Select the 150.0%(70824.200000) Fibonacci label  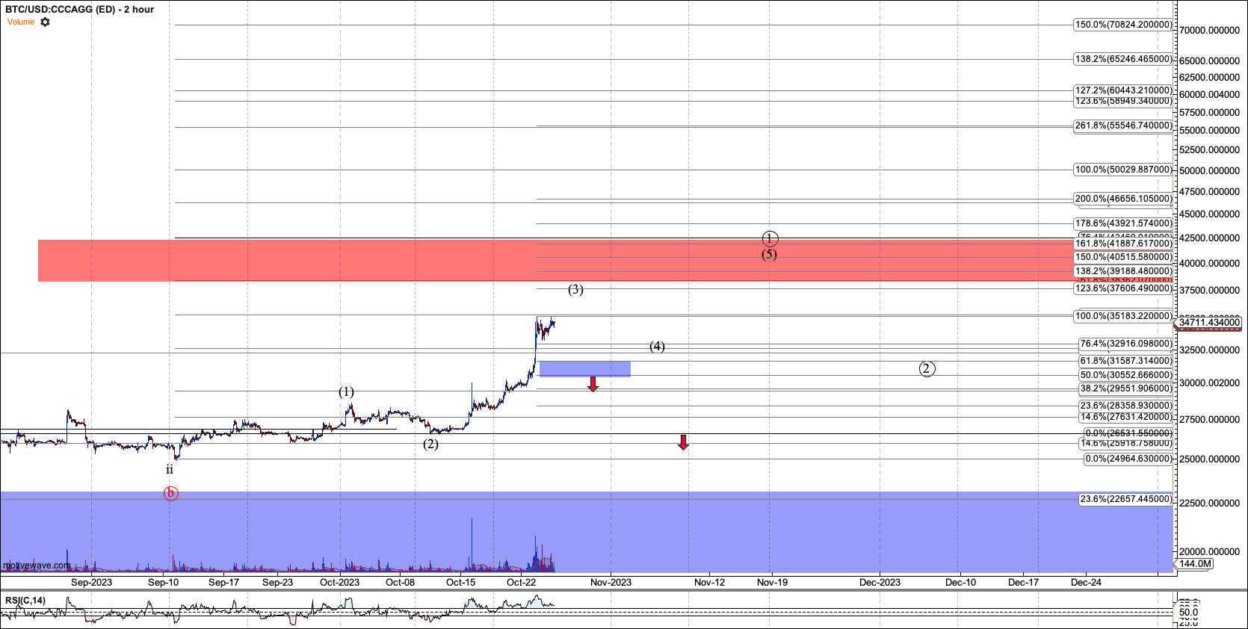pyautogui.click(x=1123, y=25)
